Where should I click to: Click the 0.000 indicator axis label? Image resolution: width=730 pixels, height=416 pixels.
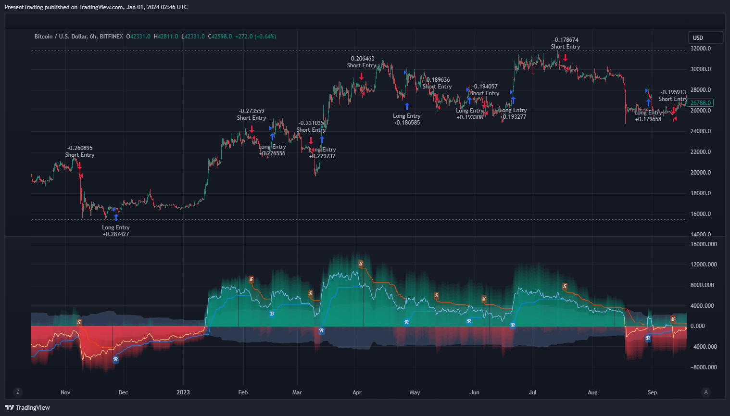point(697,326)
